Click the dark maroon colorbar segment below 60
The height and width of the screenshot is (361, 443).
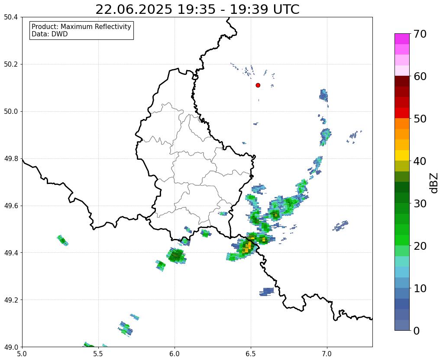pyautogui.click(x=402, y=81)
